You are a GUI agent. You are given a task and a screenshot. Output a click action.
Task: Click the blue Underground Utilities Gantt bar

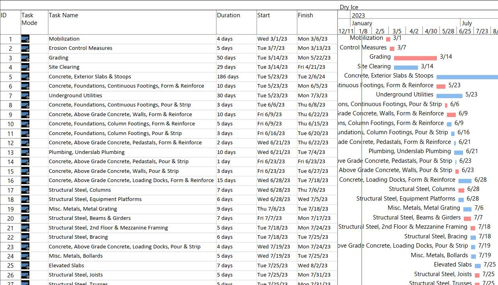[x=449, y=96]
